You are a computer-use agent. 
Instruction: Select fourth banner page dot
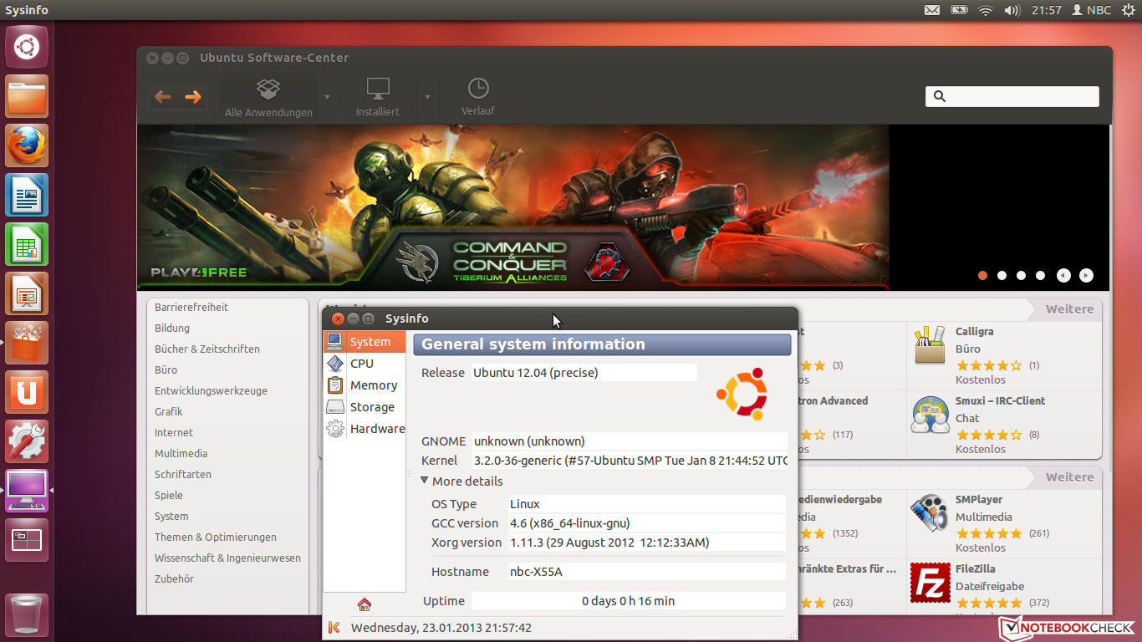[x=1040, y=275]
